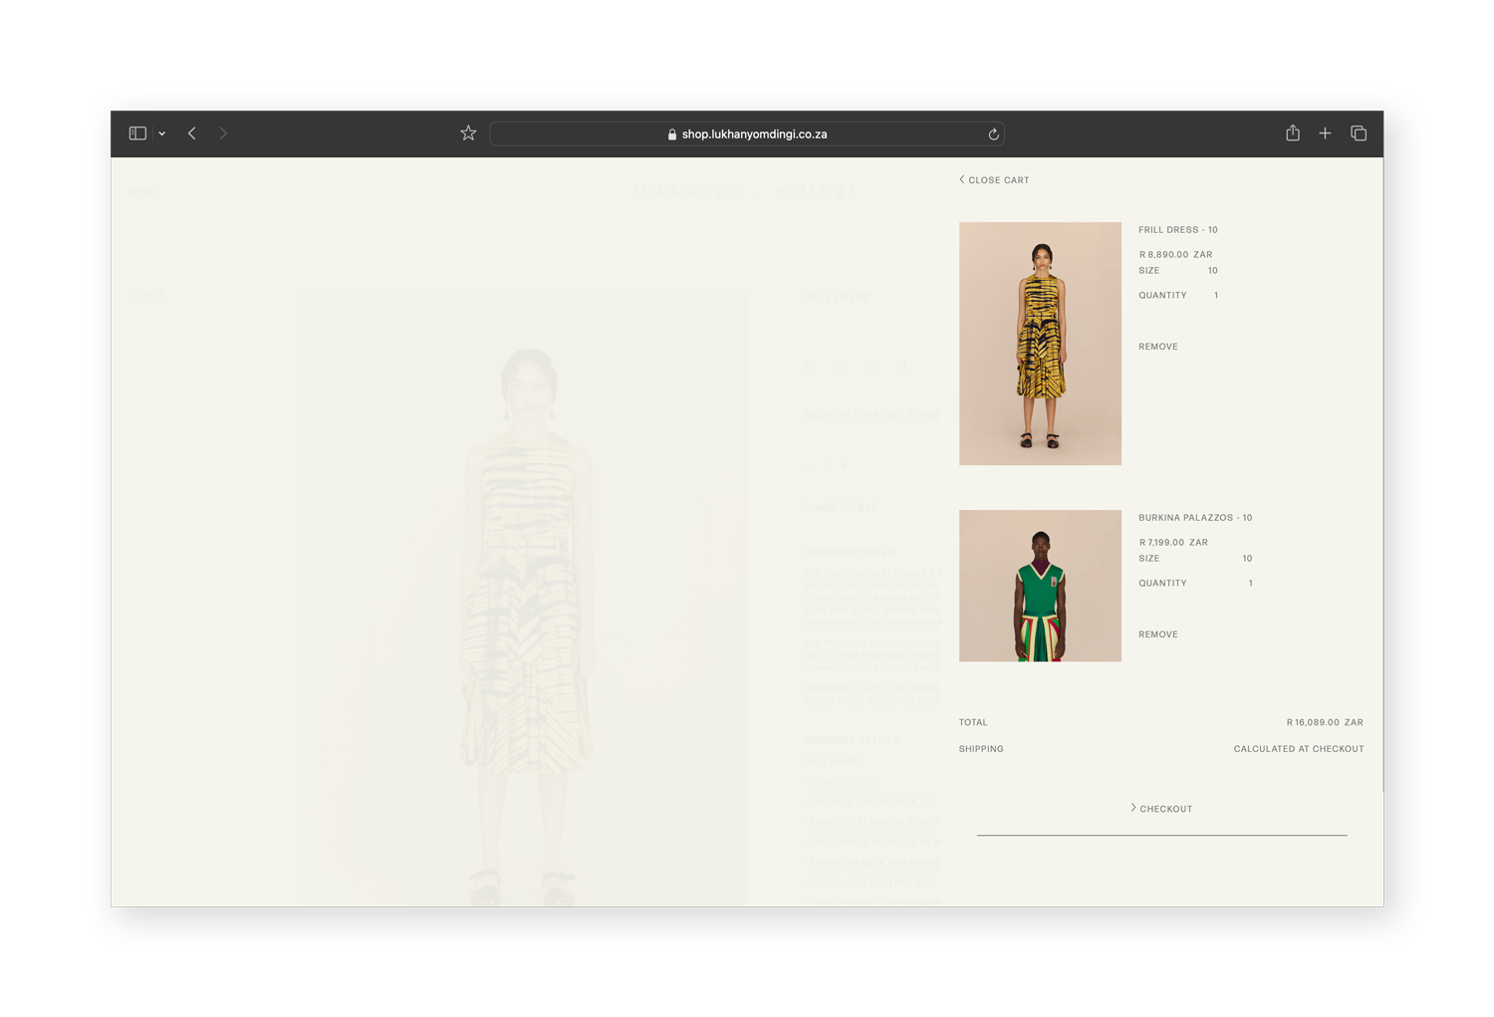Reload the page using the refresh icon

993,134
